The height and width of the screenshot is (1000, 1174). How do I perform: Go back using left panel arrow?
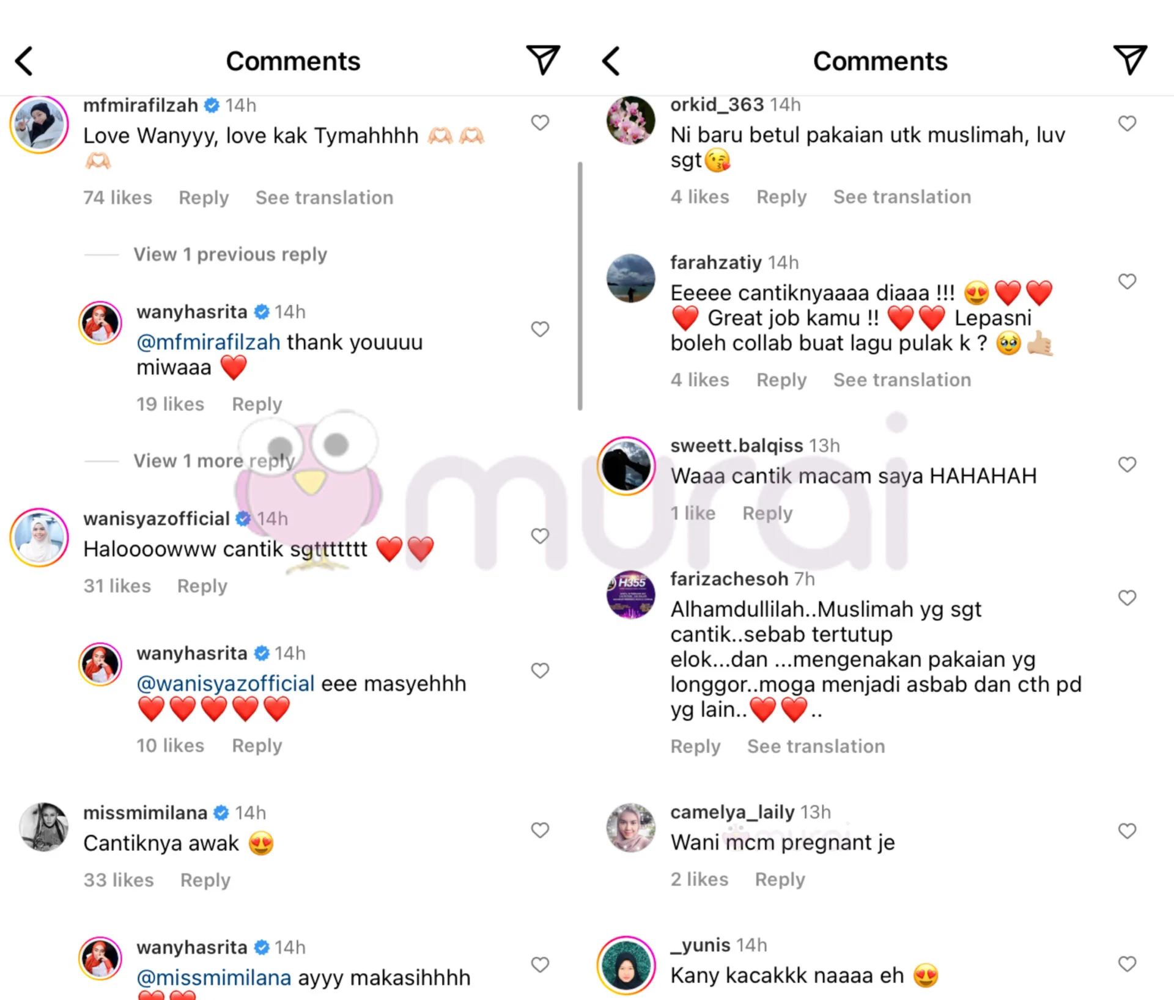[24, 61]
